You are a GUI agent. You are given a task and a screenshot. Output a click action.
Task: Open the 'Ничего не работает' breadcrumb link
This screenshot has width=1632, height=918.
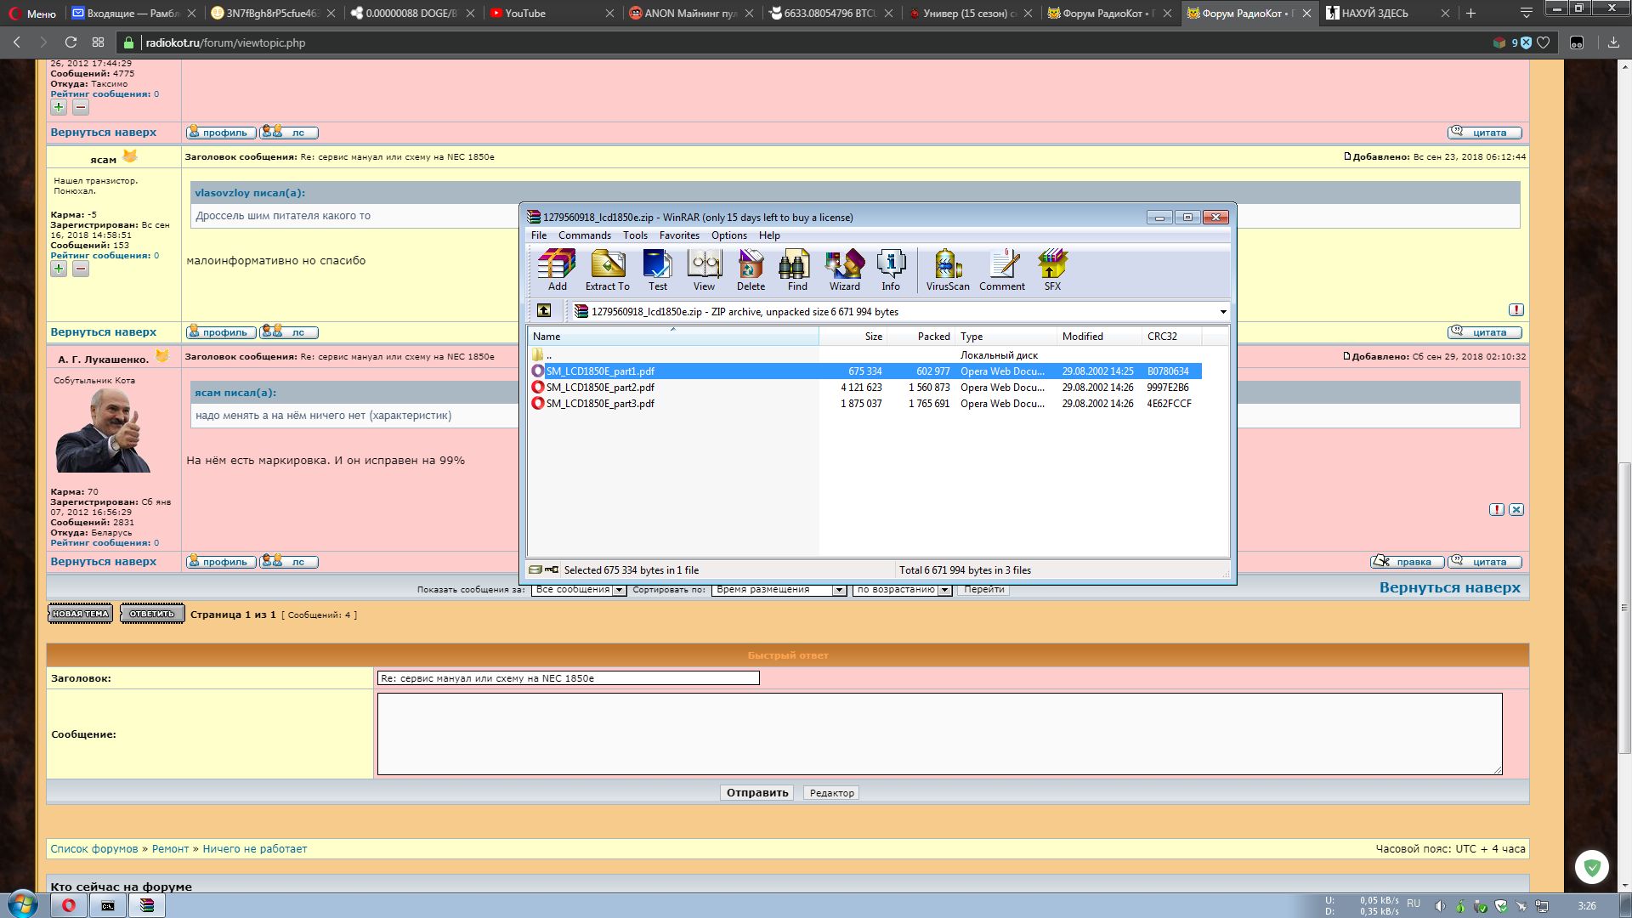[x=255, y=849]
